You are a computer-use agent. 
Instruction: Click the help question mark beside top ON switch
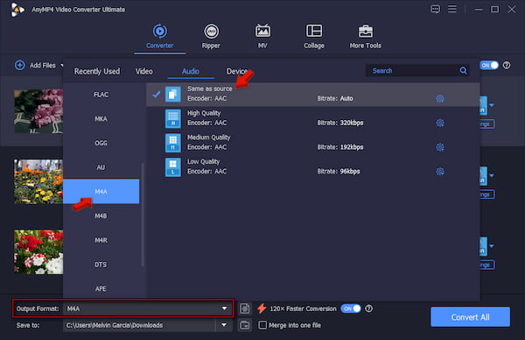[507, 66]
